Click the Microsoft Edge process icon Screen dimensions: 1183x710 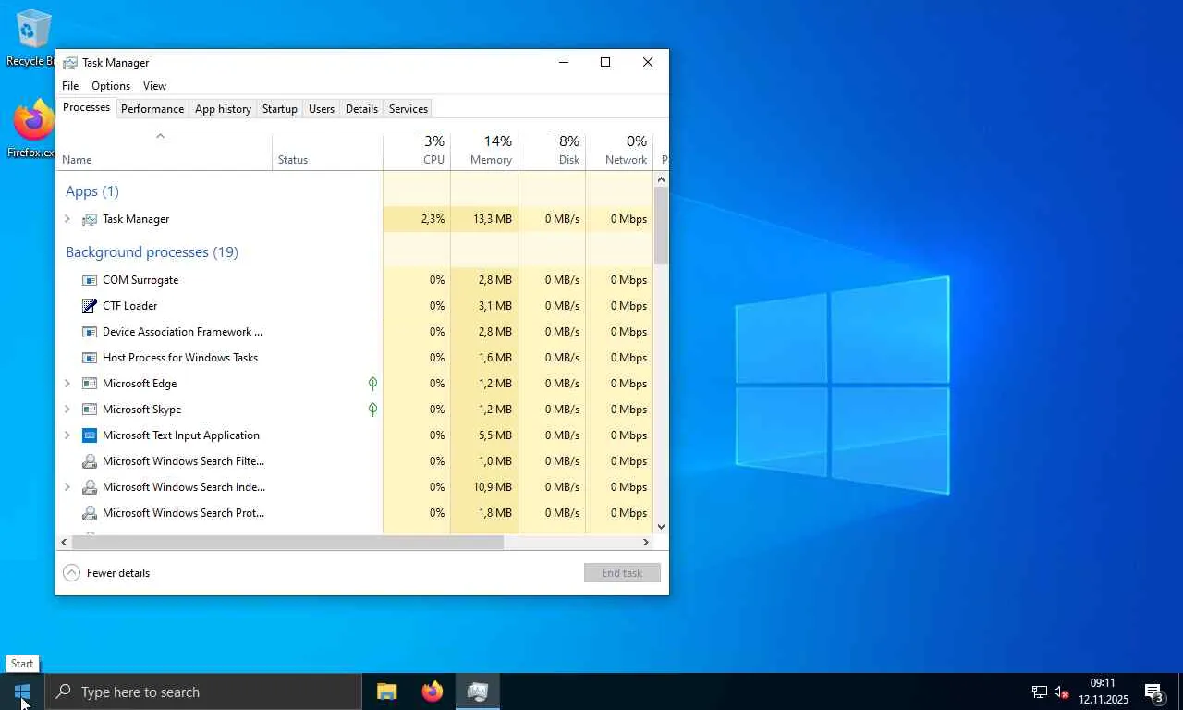pyautogui.click(x=90, y=384)
